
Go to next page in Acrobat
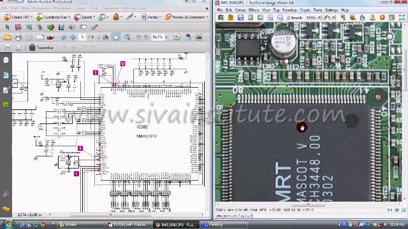tap(73, 38)
